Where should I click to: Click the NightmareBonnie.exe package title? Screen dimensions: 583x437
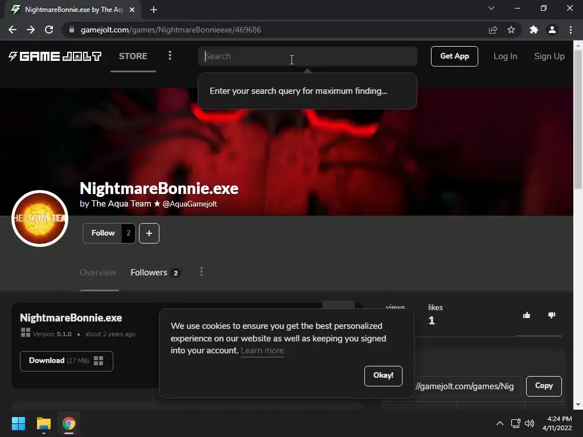(x=71, y=318)
